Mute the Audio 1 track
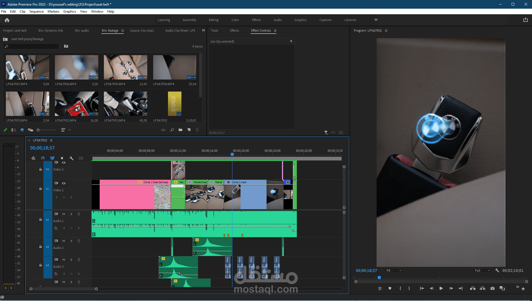The width and height of the screenshot is (532, 301). point(64,214)
